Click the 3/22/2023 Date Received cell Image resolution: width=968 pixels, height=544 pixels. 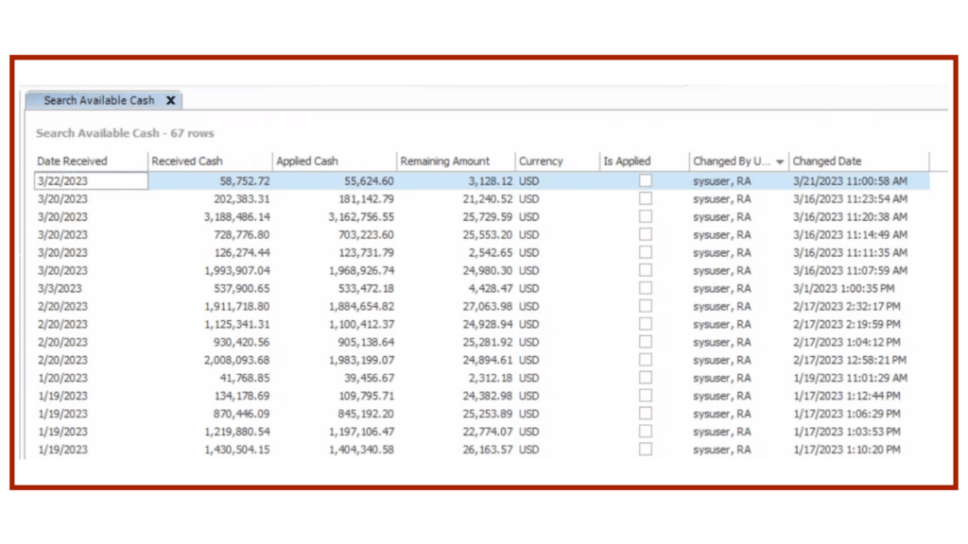coord(90,180)
